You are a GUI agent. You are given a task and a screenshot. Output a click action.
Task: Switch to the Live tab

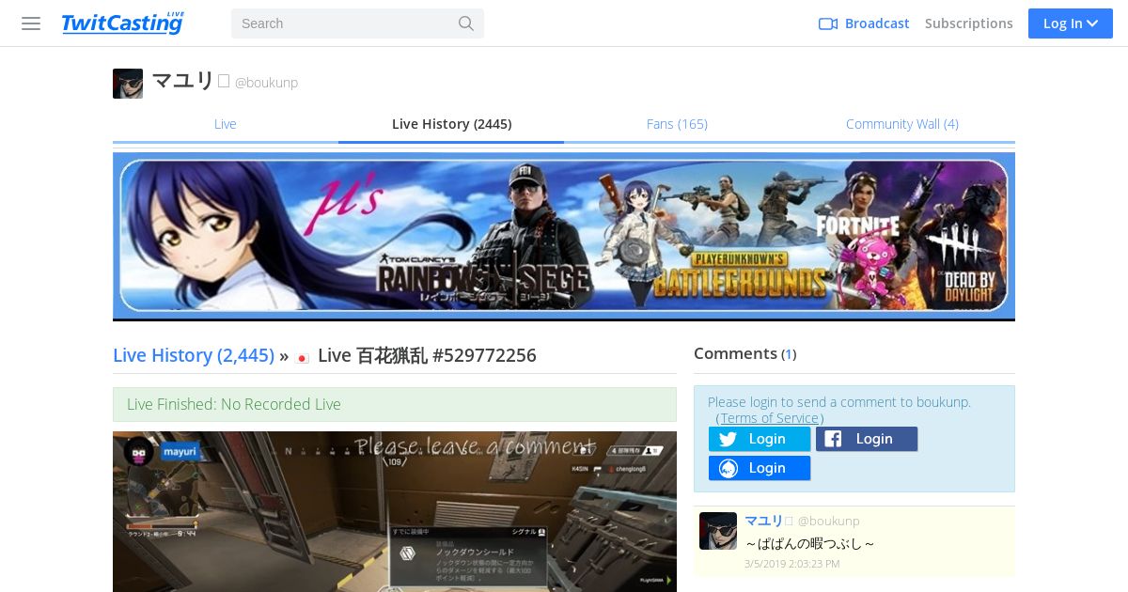click(x=226, y=124)
